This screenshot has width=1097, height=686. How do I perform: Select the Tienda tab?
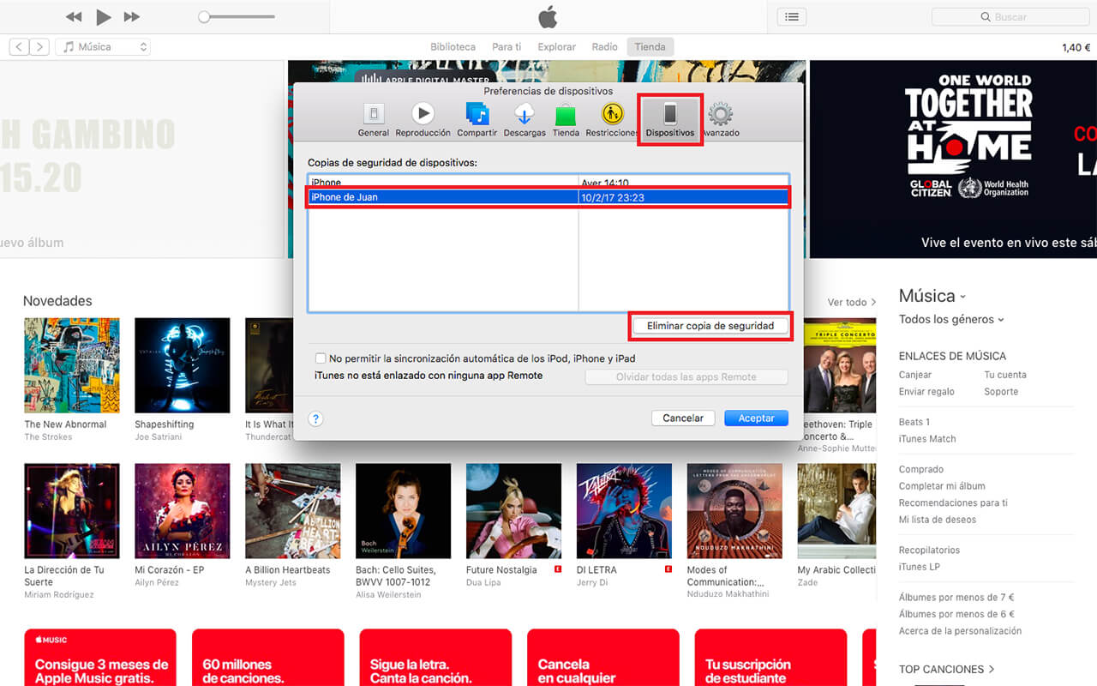650,47
